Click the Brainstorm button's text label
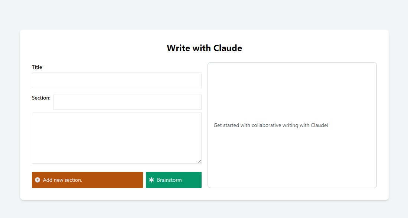The height and width of the screenshot is (218, 408). pyautogui.click(x=169, y=180)
